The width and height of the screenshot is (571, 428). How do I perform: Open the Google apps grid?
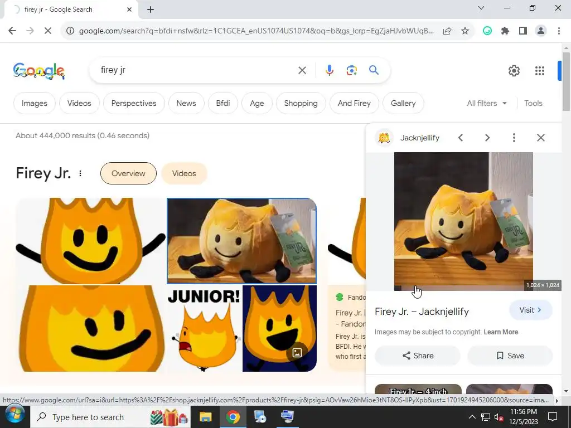(x=540, y=71)
